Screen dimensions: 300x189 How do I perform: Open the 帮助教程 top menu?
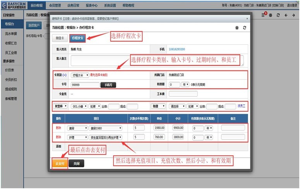(x=129, y=5)
